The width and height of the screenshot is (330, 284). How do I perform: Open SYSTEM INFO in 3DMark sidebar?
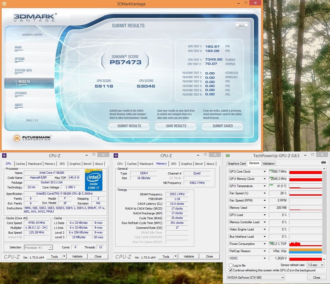(x=23, y=70)
